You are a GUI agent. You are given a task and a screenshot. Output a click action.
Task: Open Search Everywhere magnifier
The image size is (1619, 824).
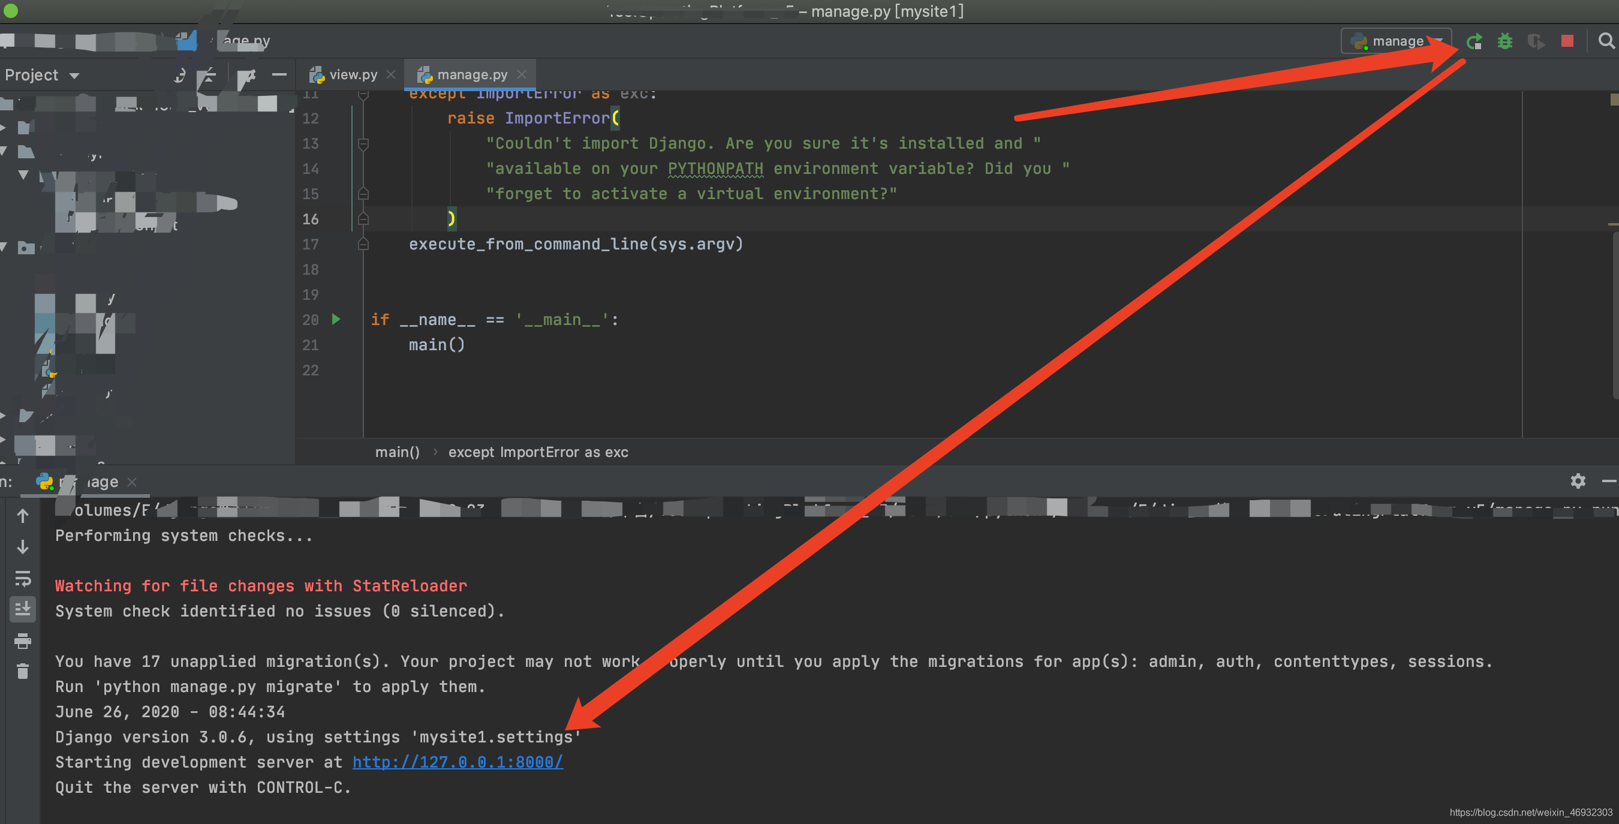1606,41
